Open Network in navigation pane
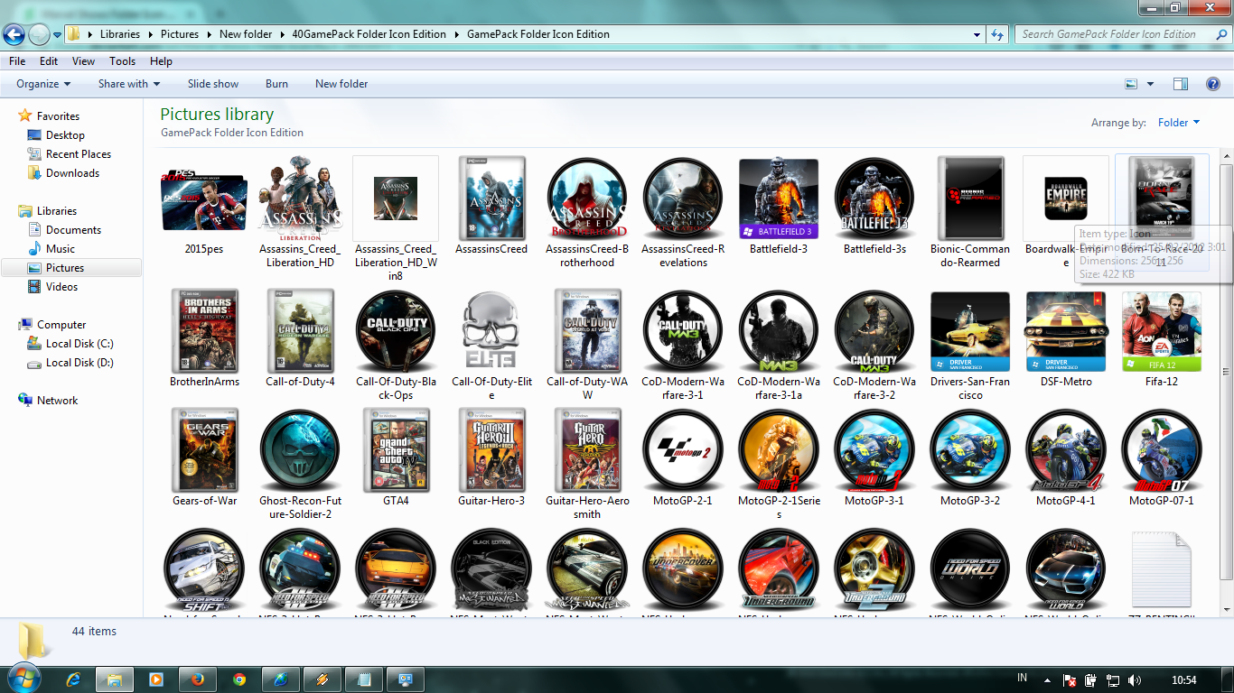The height and width of the screenshot is (693, 1234). point(57,401)
